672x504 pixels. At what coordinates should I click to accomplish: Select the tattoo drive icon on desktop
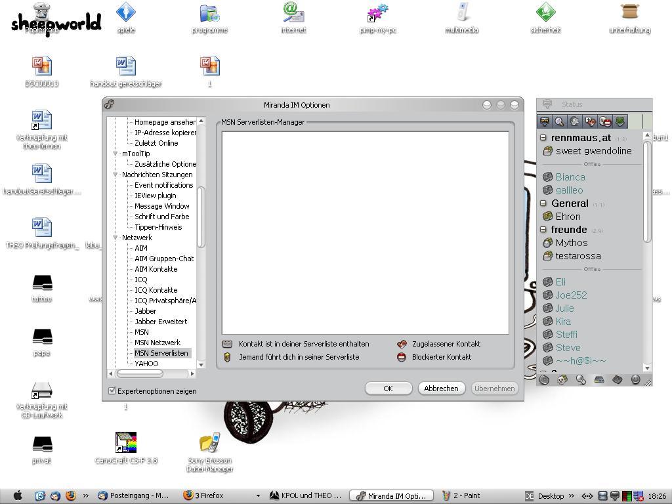42,287
